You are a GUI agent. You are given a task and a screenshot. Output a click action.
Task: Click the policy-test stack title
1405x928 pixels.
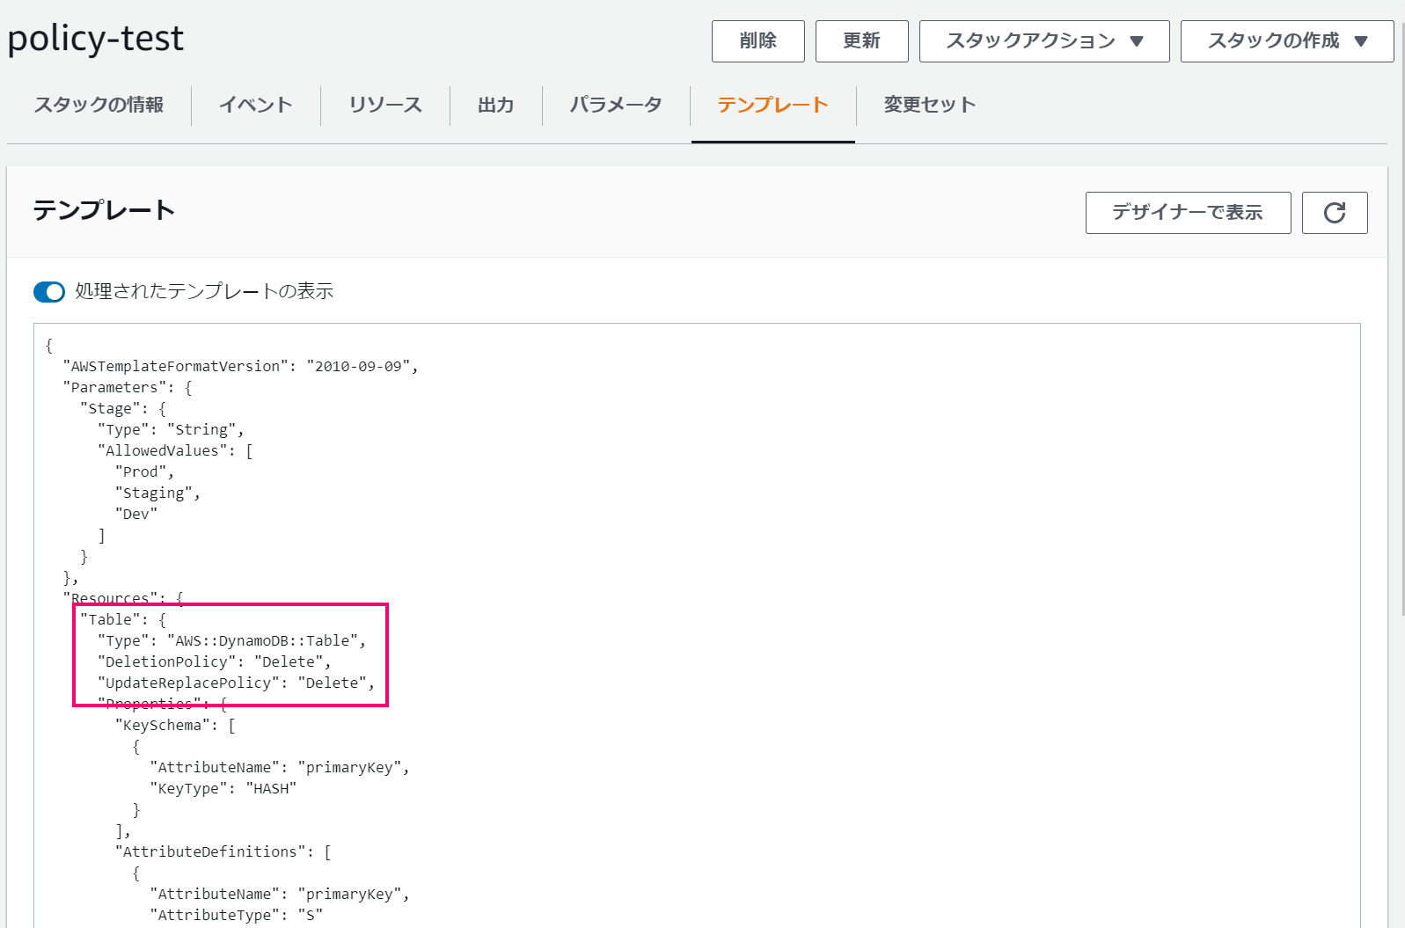point(96,39)
